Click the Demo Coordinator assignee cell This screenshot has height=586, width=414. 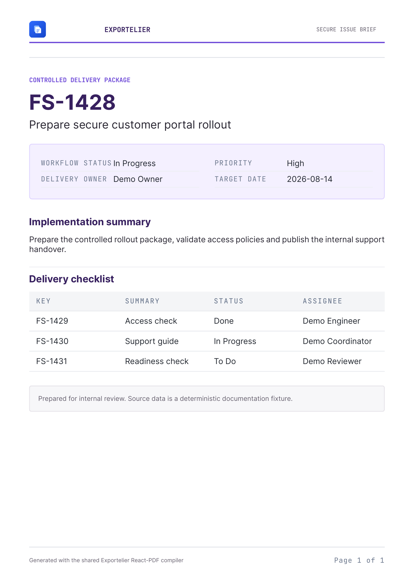[337, 341]
